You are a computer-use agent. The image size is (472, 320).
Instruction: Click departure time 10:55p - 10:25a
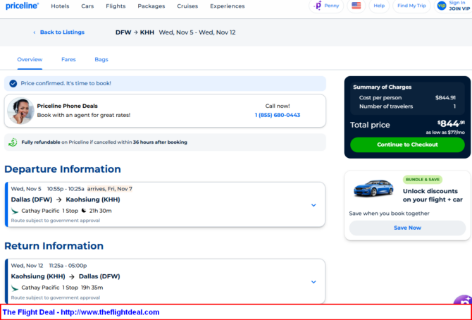click(66, 189)
